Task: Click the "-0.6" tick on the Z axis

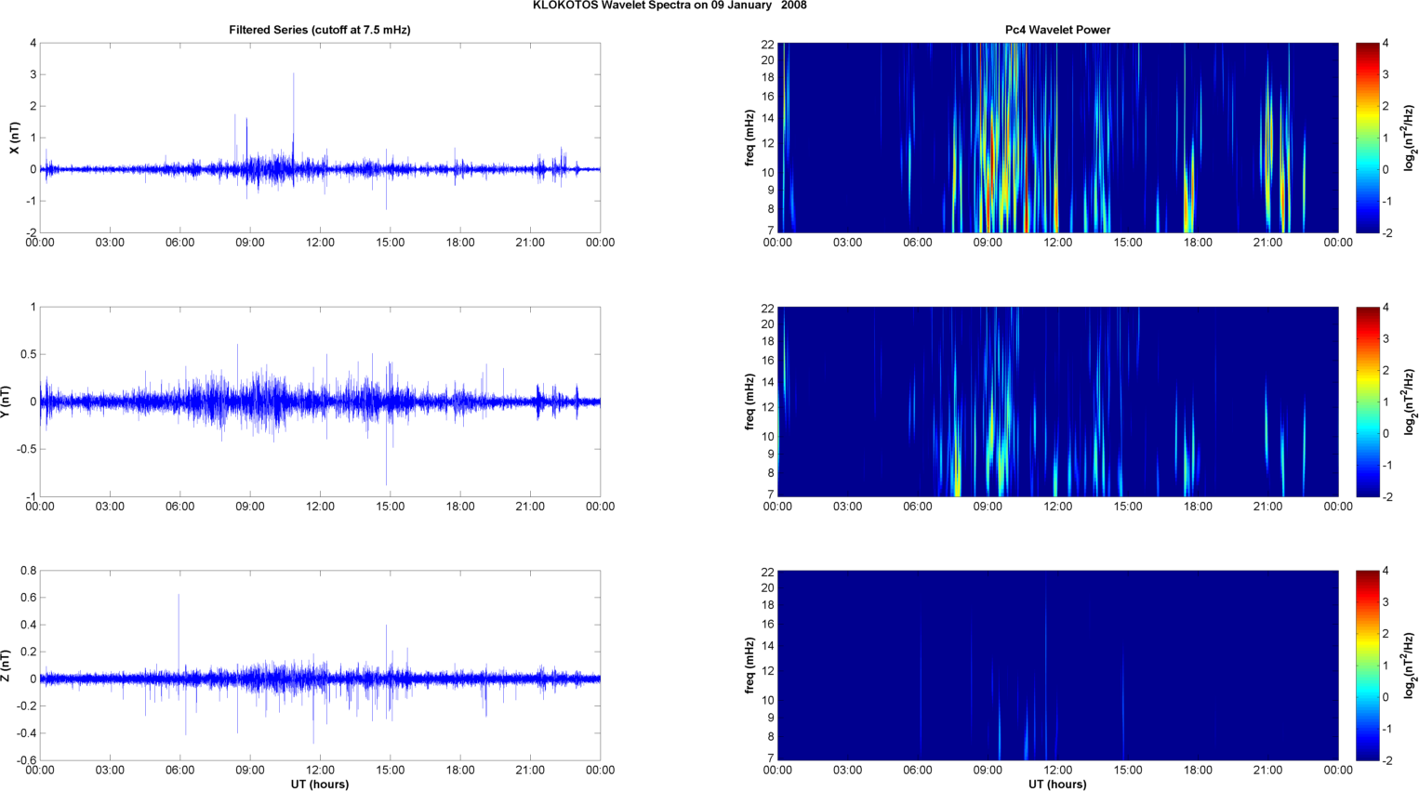Action: [26, 760]
